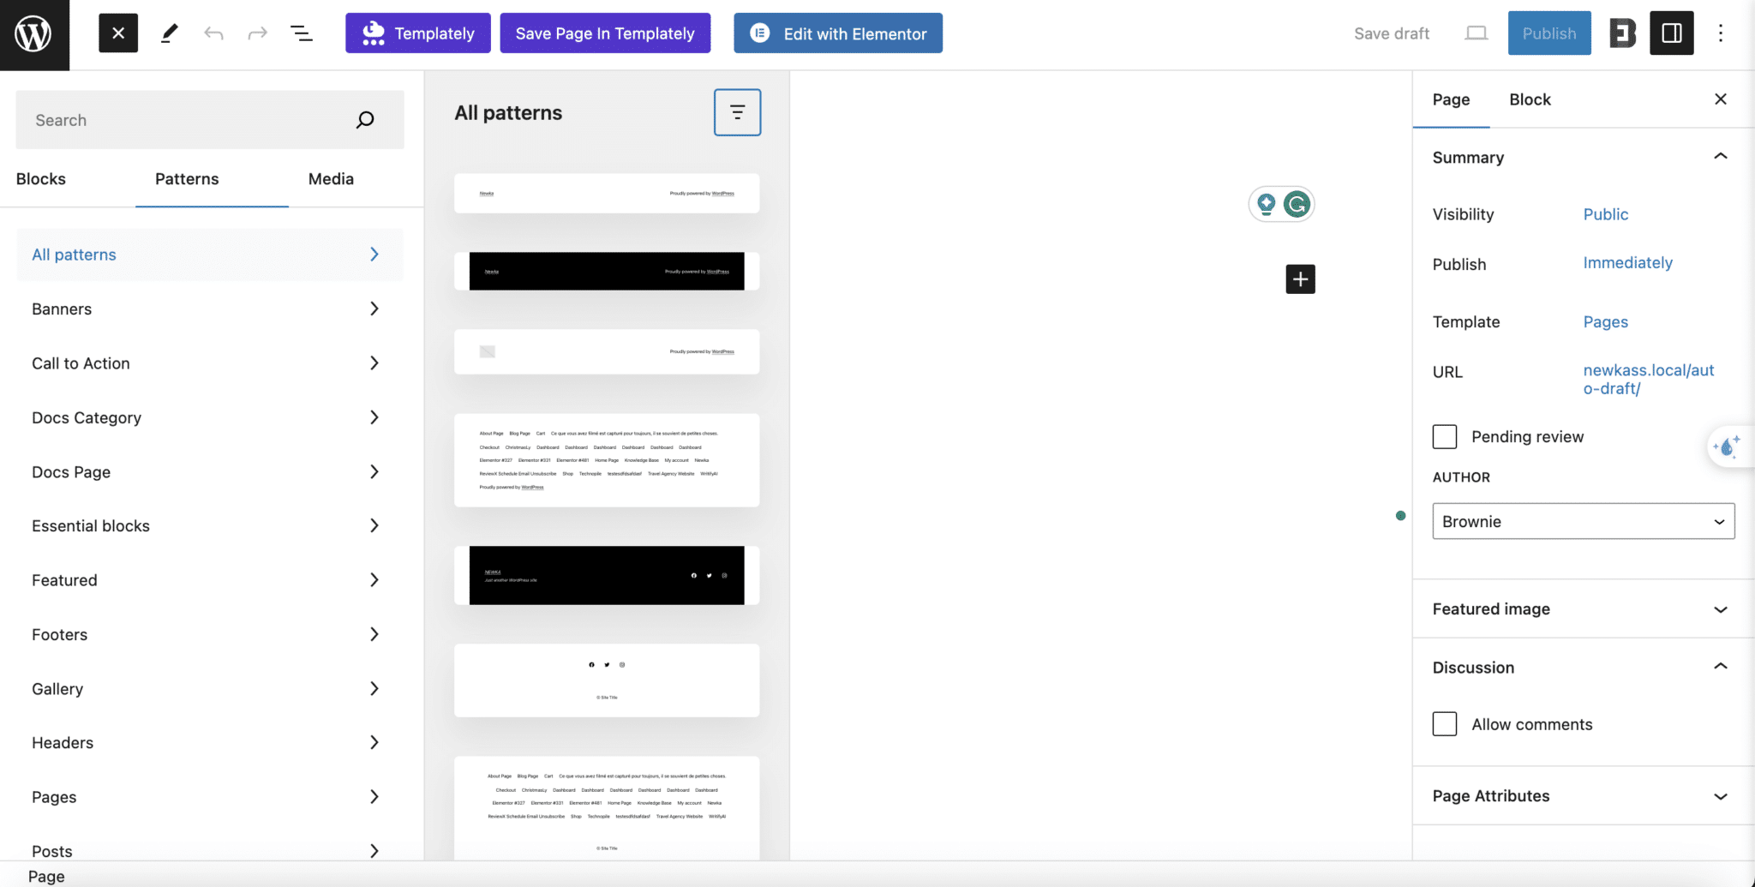1755x887 pixels.
Task: Select the Edit pencil tool icon
Action: point(169,33)
